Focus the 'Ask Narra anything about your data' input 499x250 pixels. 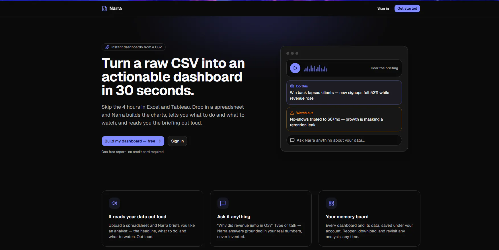pyautogui.click(x=344, y=140)
